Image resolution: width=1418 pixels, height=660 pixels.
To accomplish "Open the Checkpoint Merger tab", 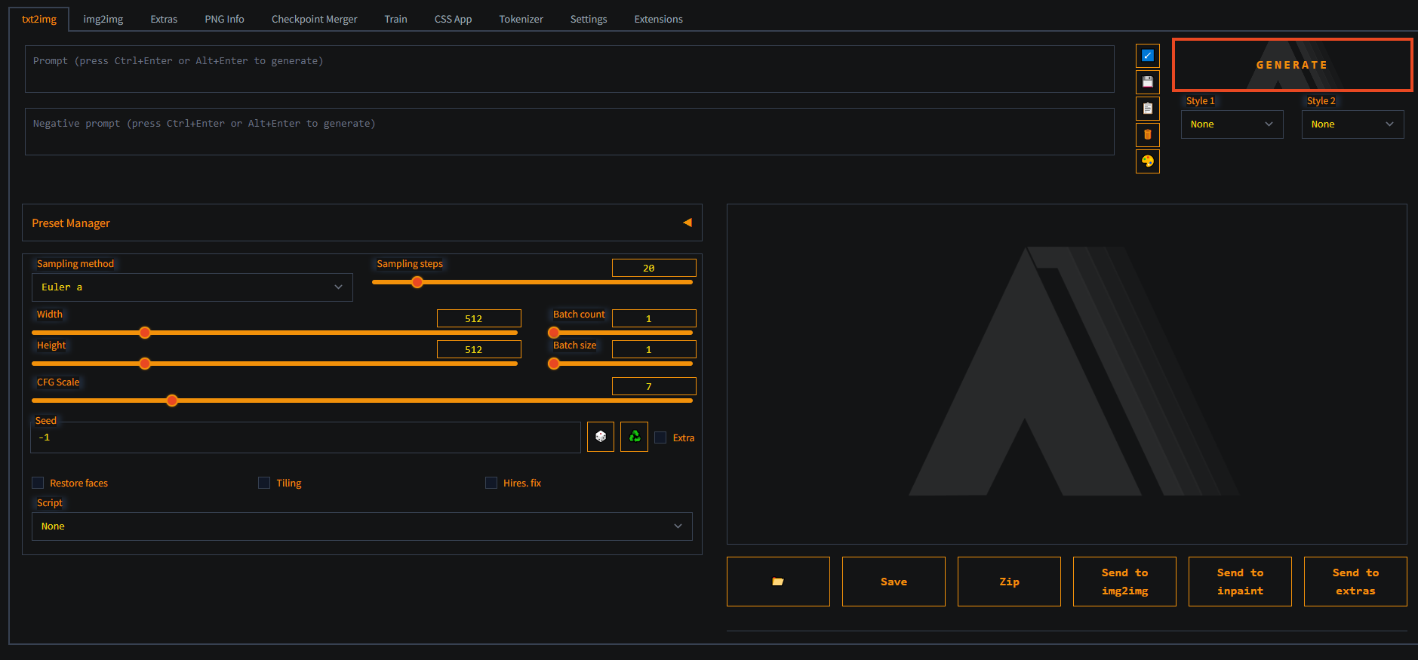I will coord(314,19).
